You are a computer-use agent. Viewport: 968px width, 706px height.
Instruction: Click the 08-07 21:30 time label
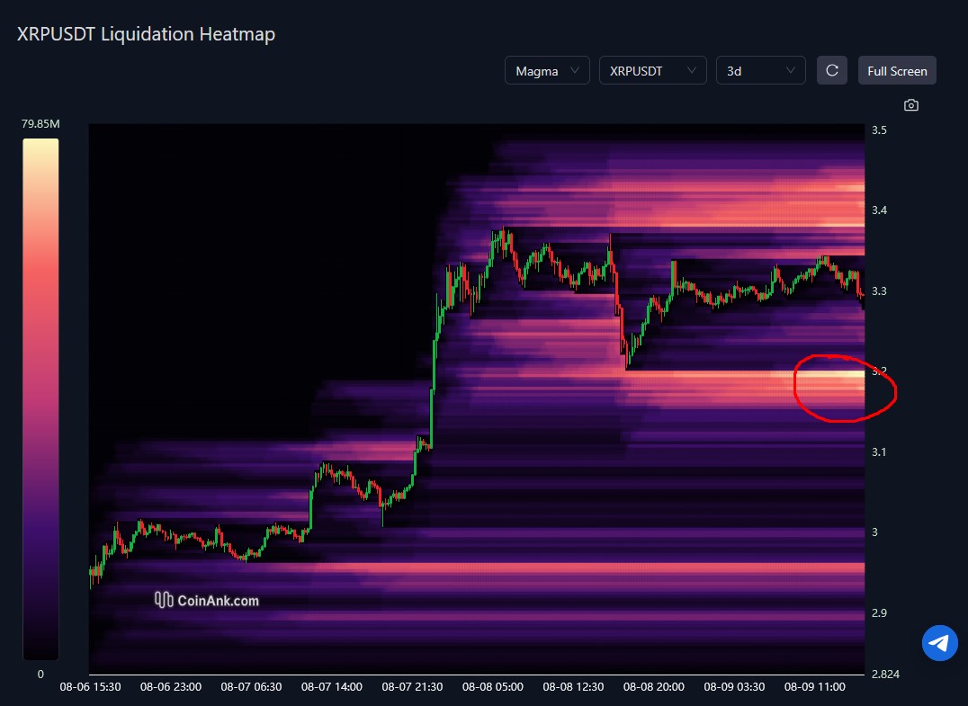[412, 686]
